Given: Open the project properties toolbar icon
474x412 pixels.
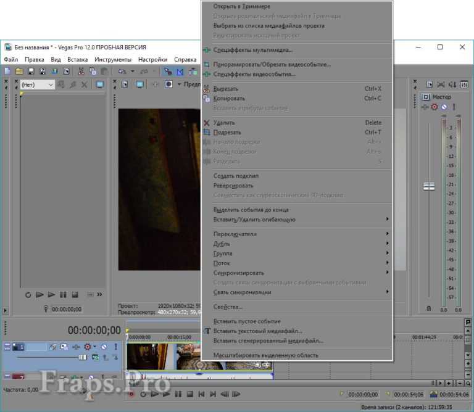Looking at the screenshot, I should coord(66,72).
